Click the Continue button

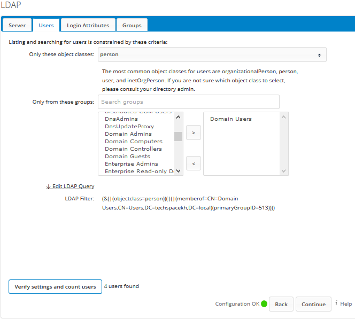[313, 304]
